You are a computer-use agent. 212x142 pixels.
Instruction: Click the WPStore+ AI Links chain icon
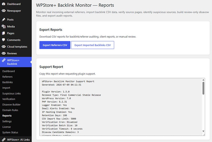pyautogui.click(x=3, y=140)
